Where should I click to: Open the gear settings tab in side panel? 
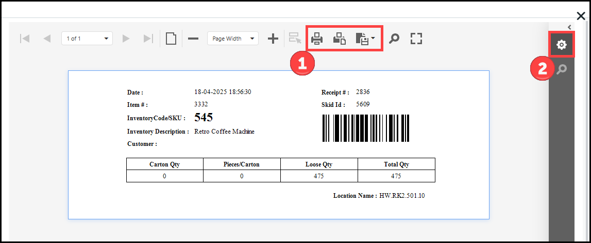(x=562, y=45)
